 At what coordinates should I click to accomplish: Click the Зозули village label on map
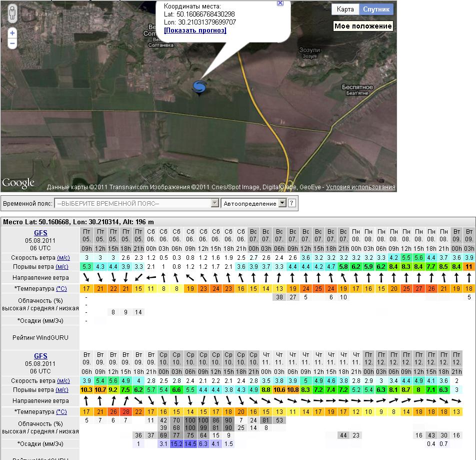(309, 51)
